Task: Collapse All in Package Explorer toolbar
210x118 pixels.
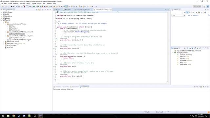Action: click(36, 10)
